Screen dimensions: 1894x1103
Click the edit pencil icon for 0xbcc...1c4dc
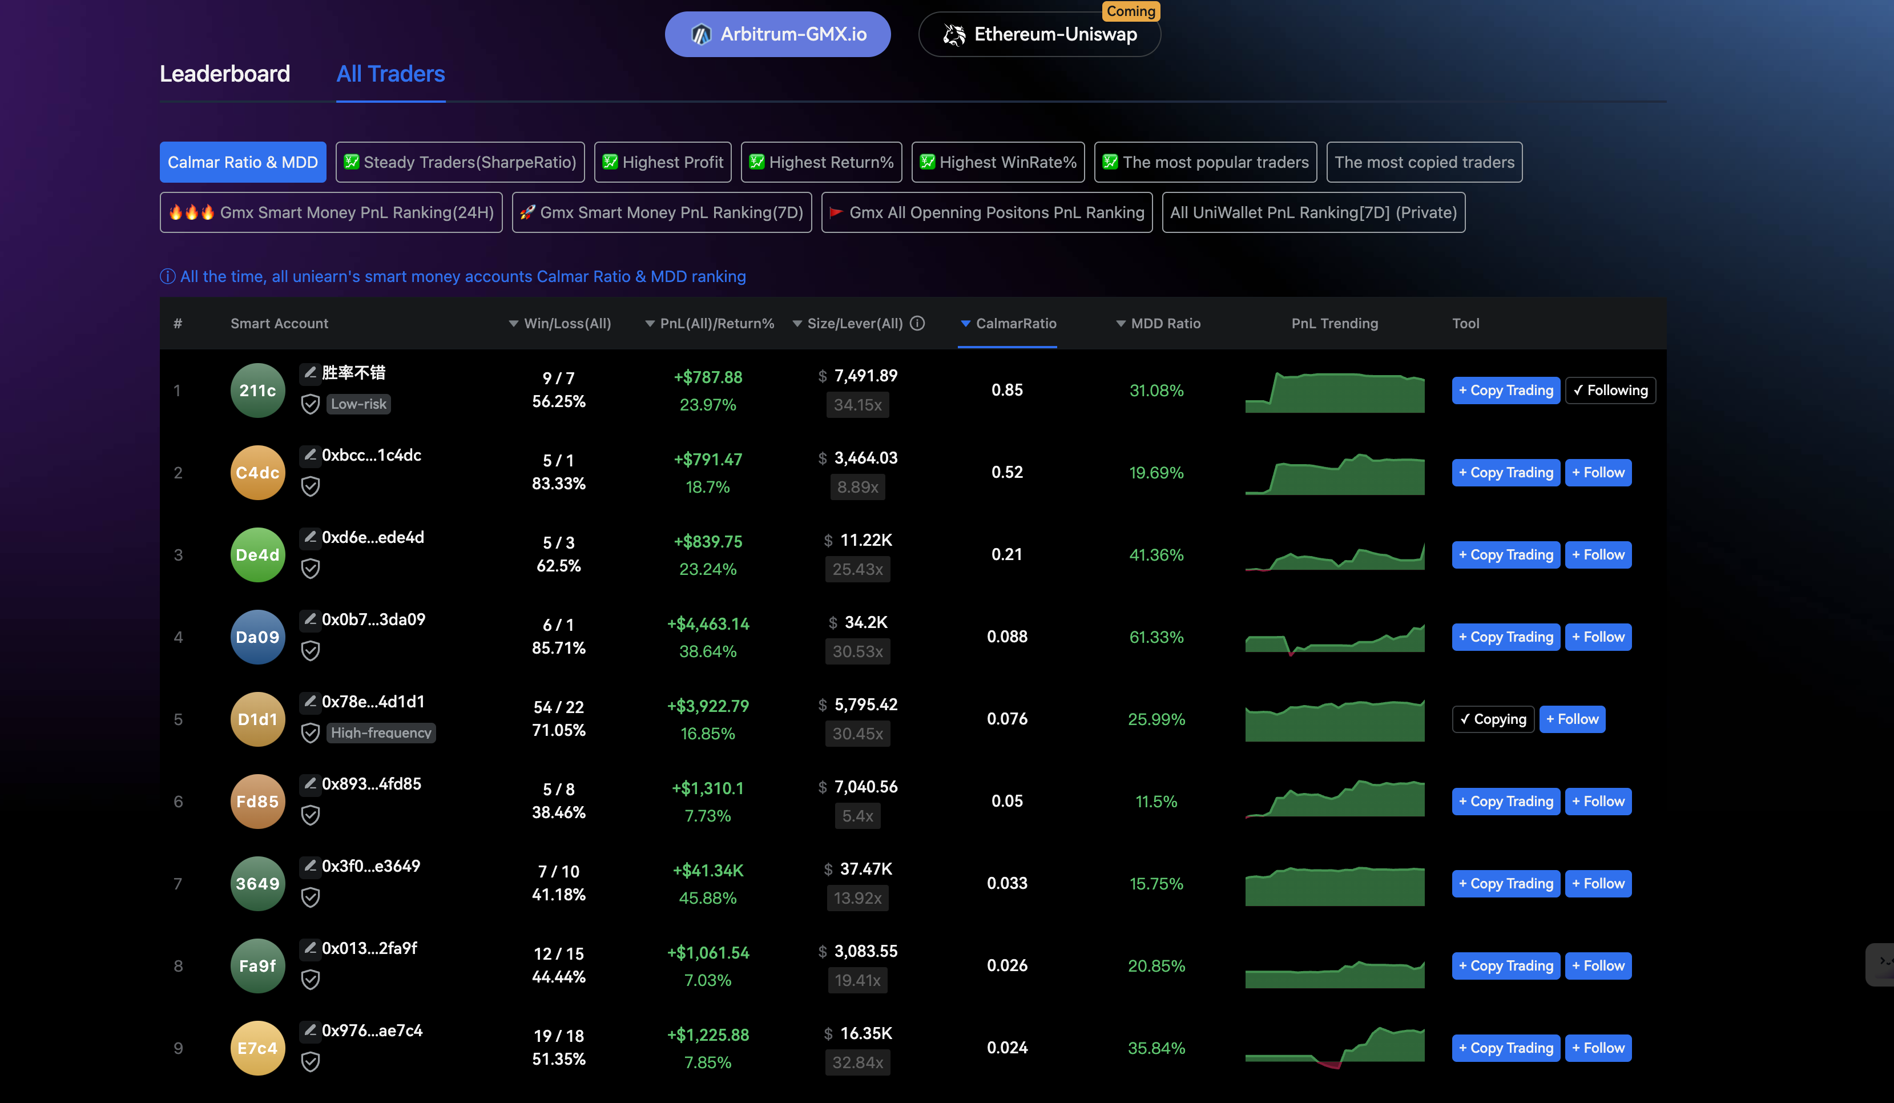click(311, 455)
